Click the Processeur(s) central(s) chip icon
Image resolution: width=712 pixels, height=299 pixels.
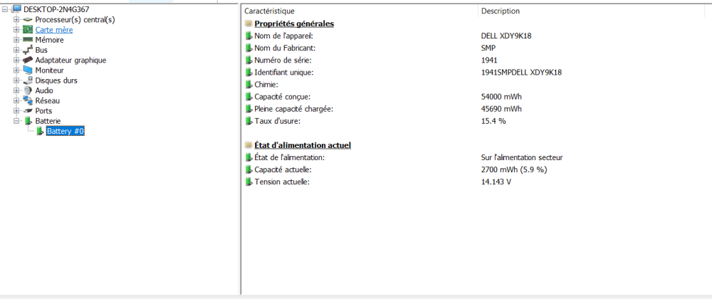tap(28, 20)
